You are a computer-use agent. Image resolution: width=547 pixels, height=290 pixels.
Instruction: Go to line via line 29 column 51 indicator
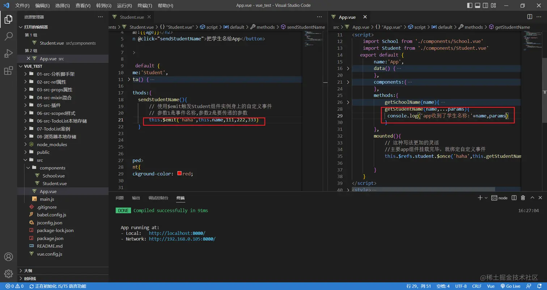(x=418, y=286)
